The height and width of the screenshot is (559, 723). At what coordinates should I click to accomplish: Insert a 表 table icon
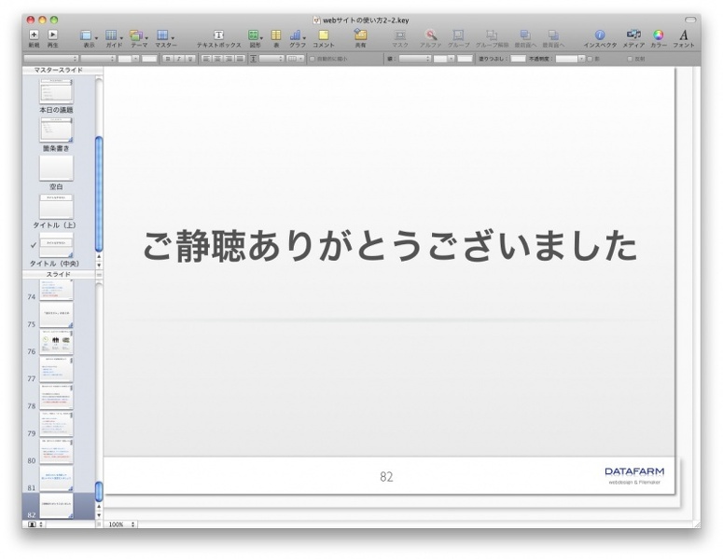[276, 35]
